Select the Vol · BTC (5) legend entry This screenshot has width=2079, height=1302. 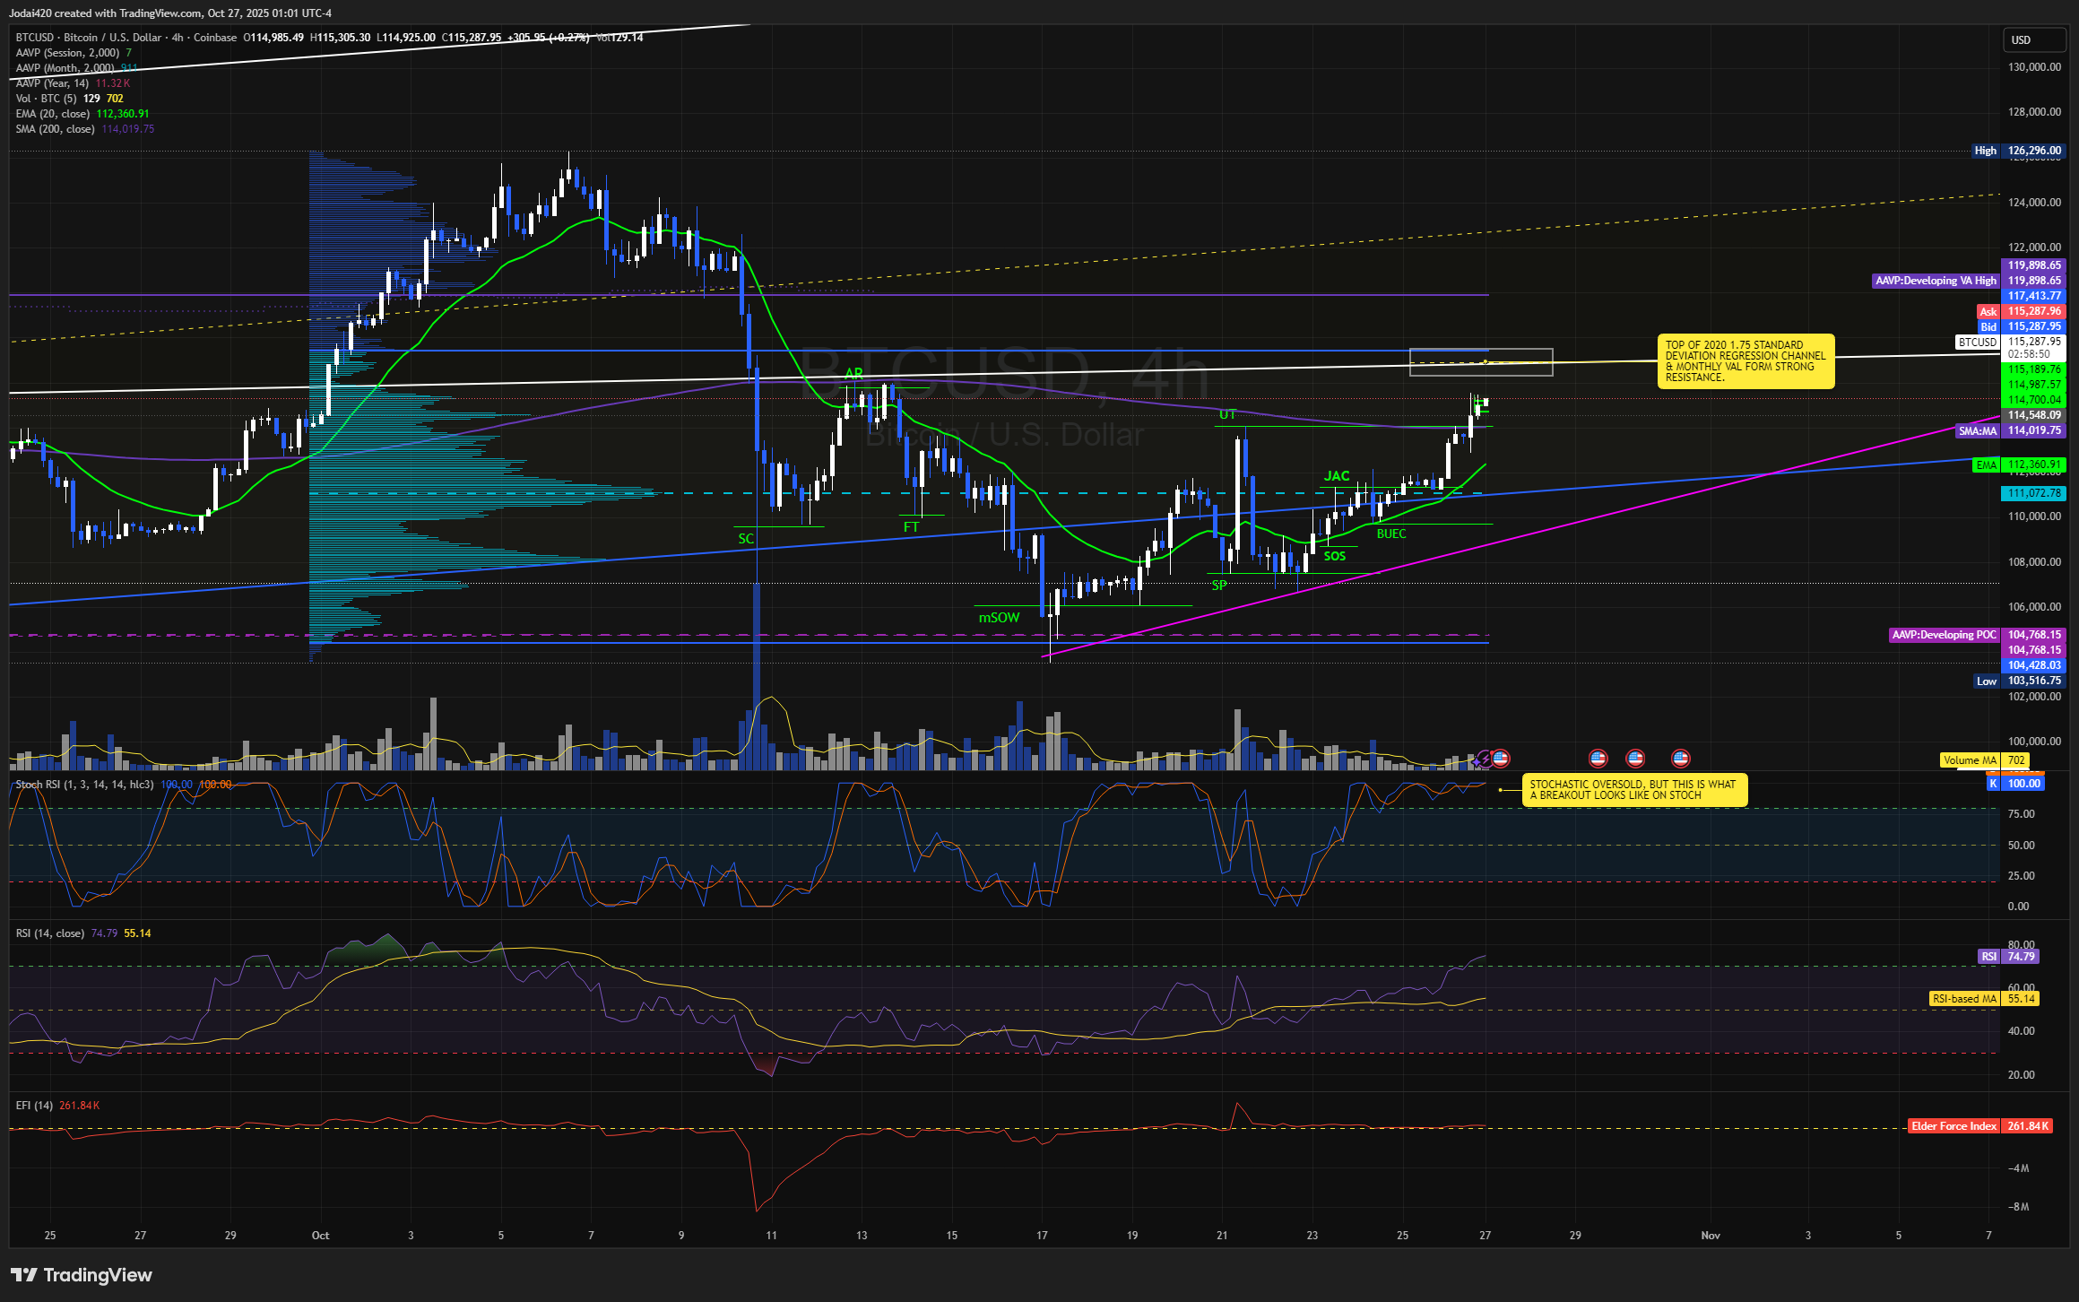click(46, 99)
